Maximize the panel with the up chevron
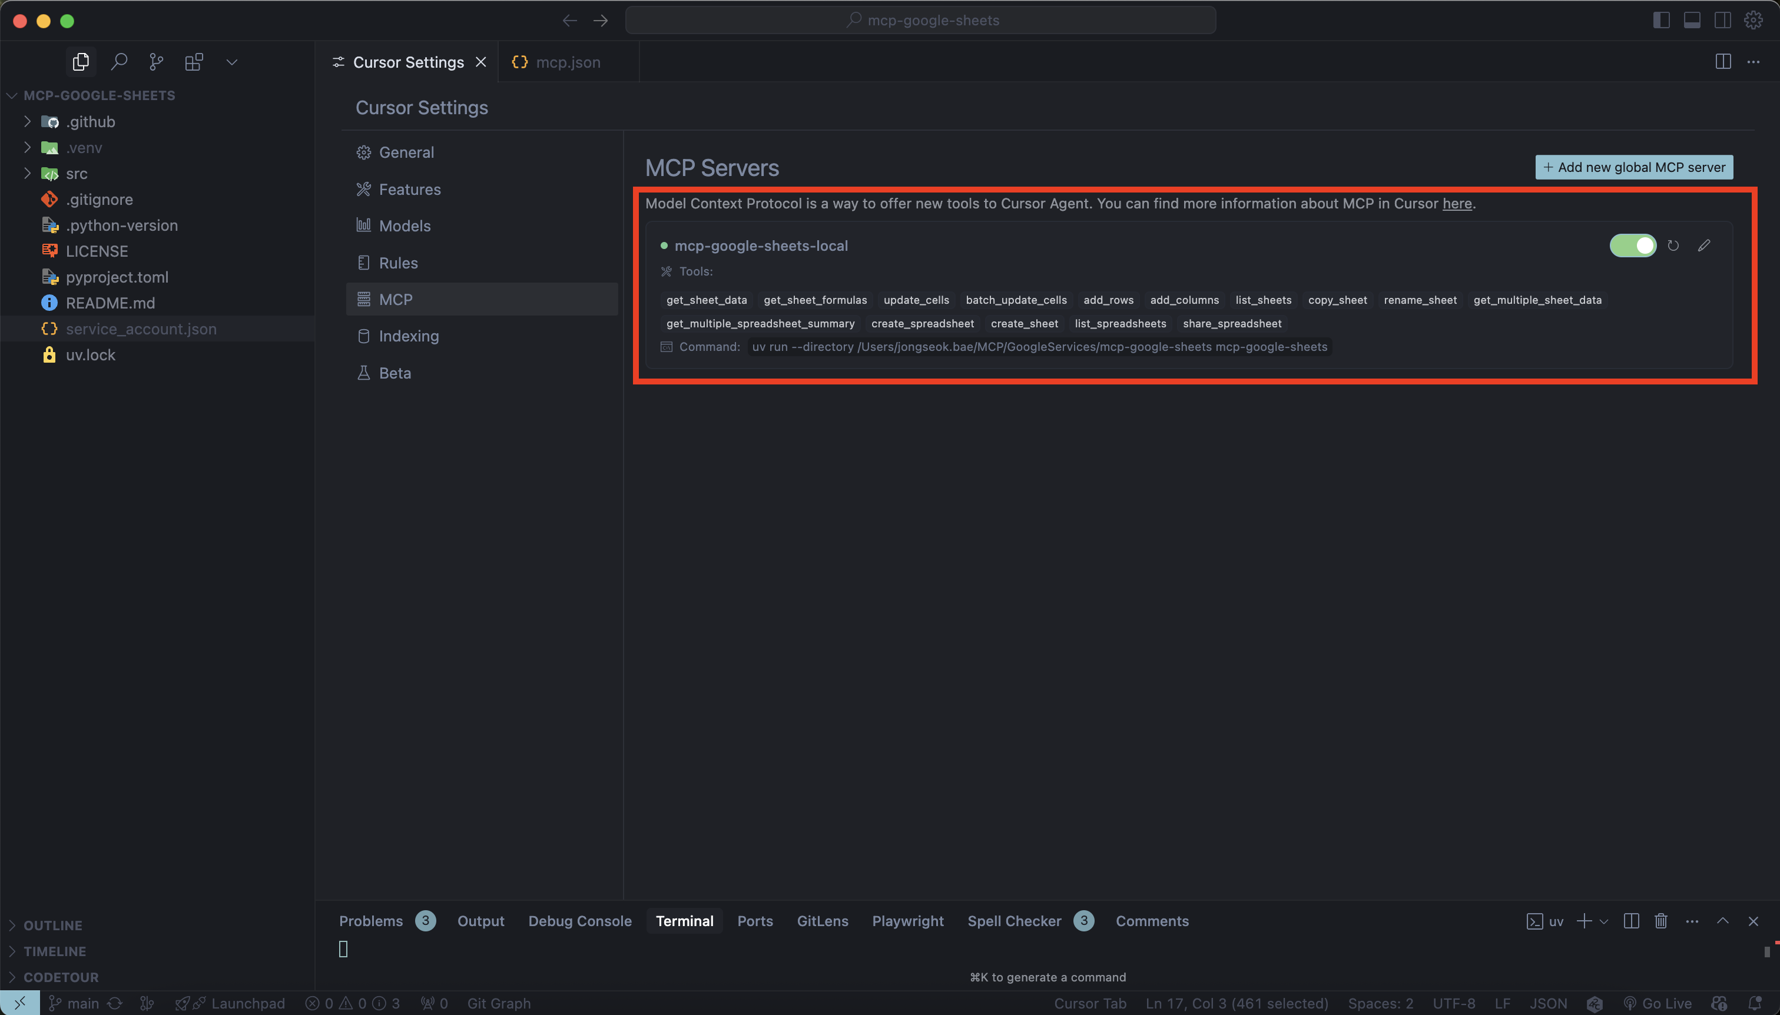Viewport: 1780px width, 1015px height. point(1723,921)
